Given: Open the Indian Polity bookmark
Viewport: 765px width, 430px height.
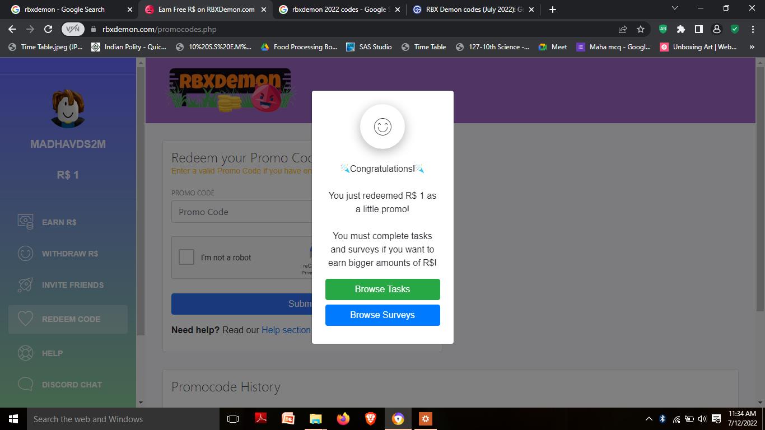Looking at the screenshot, I should pyautogui.click(x=129, y=47).
